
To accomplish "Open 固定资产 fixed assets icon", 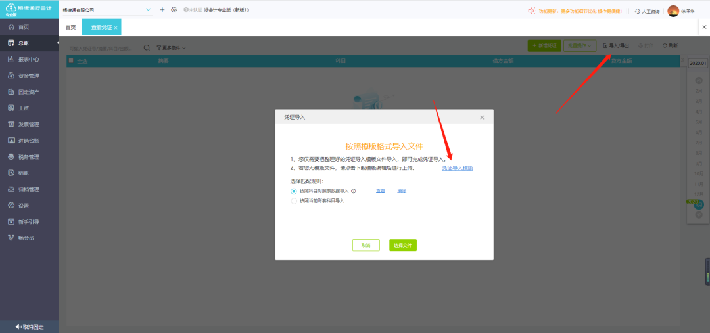I will 12,93.
